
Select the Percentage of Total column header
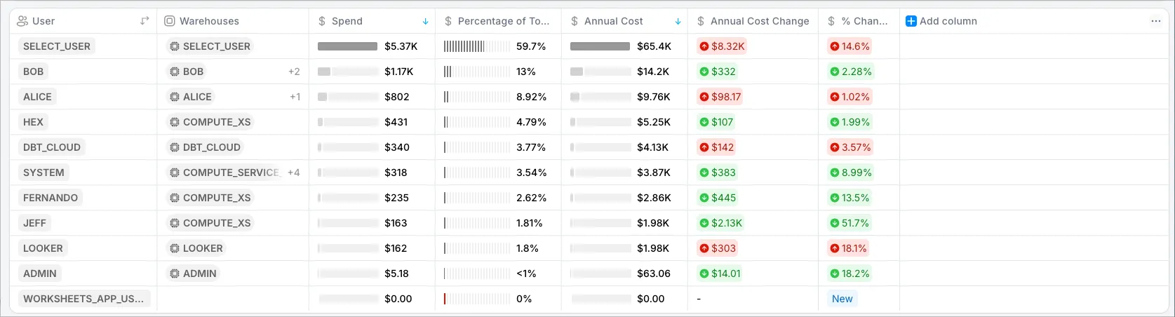click(x=503, y=21)
